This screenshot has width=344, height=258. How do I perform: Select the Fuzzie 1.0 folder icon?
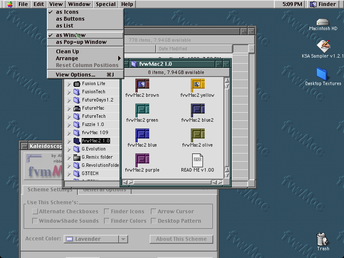[x=77, y=125]
